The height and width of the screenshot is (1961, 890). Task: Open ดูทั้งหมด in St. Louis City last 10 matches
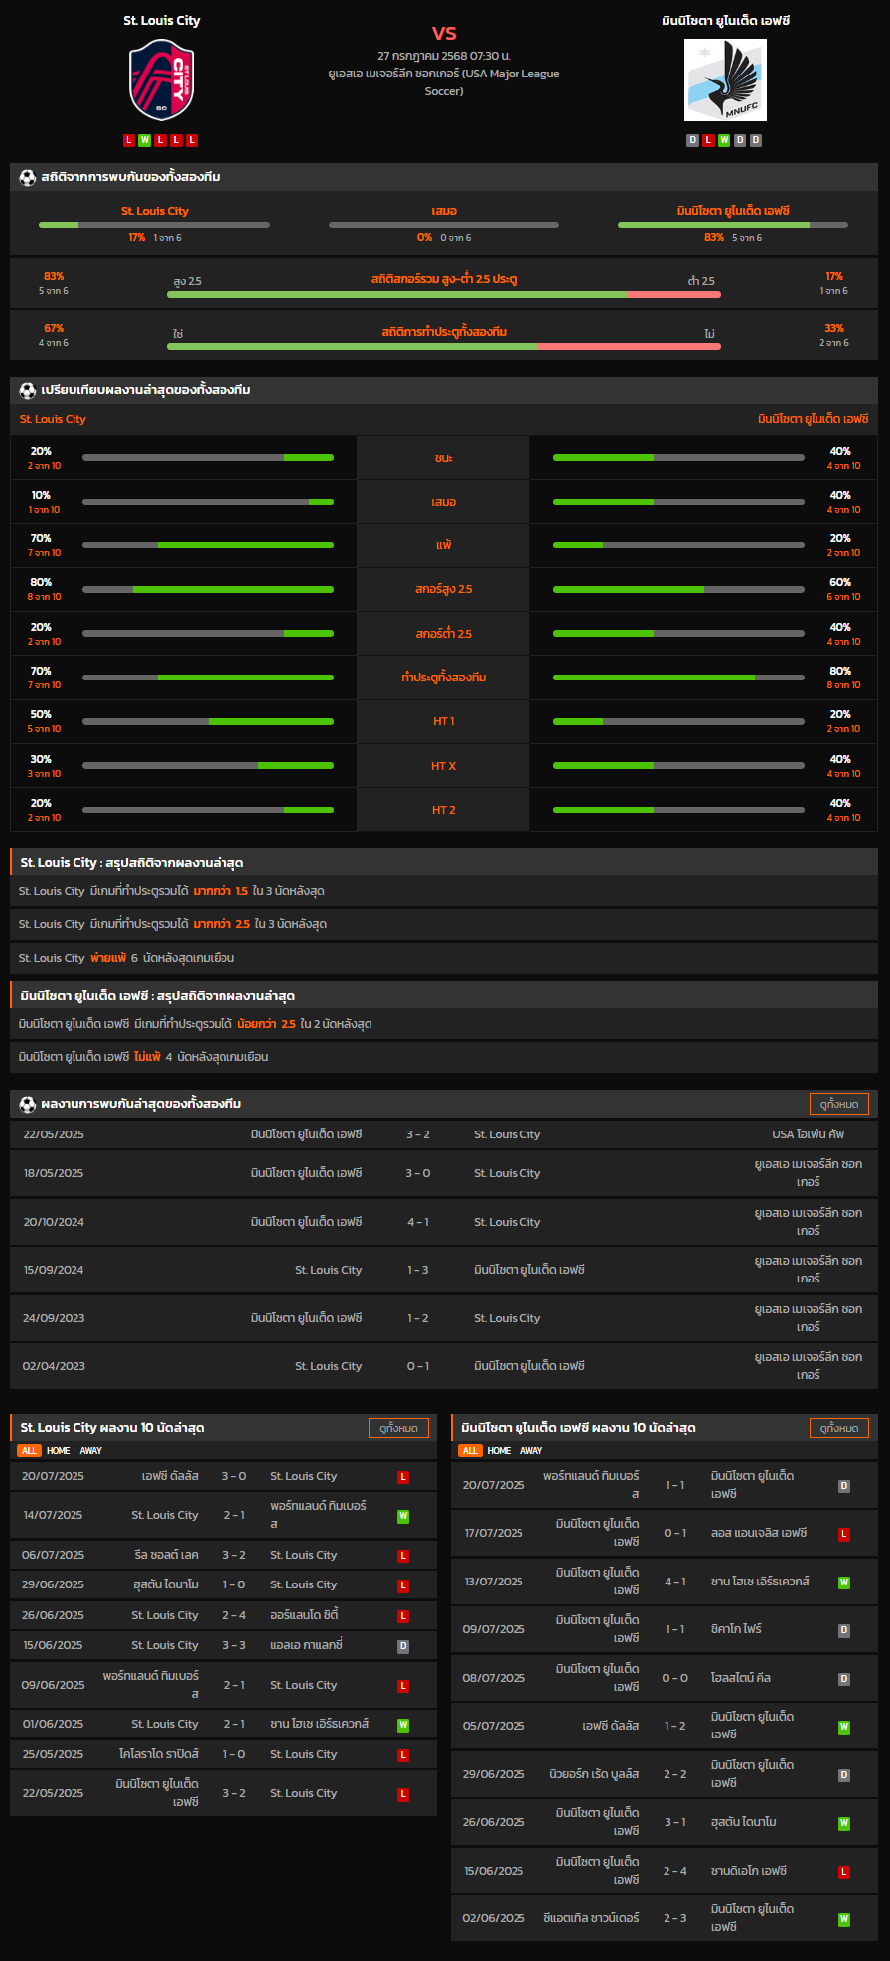click(x=398, y=1428)
